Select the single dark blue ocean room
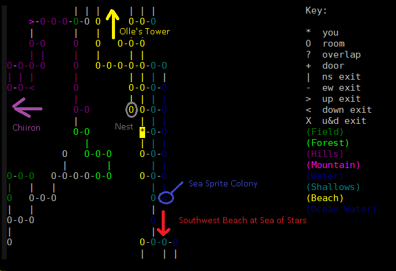Screen dimensions: 396x271 (x=153, y=220)
